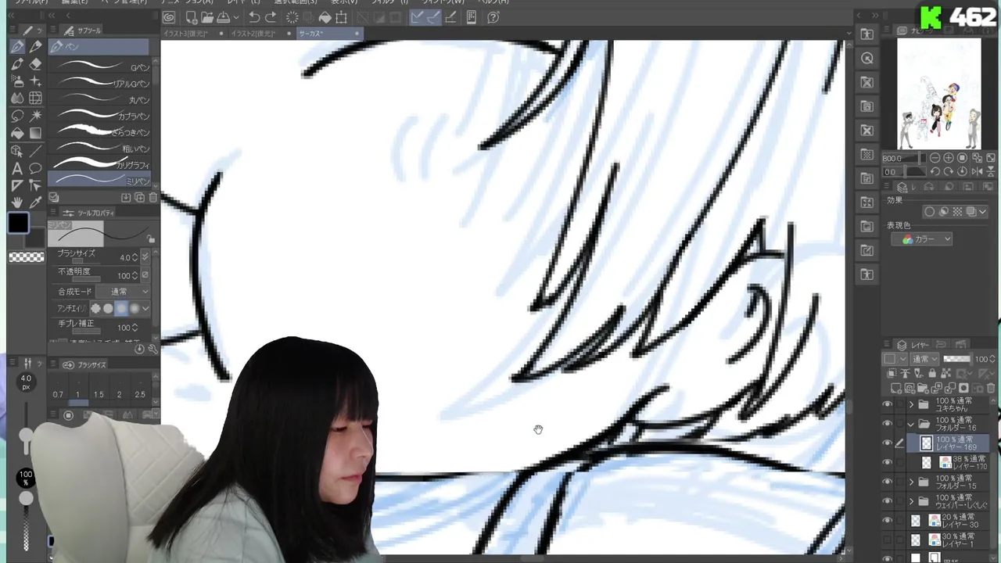The image size is (1001, 563).
Task: Select the Airbrush tool
Action: (17, 81)
